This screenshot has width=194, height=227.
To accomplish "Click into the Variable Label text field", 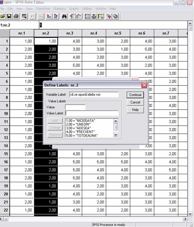I will pos(94,94).
